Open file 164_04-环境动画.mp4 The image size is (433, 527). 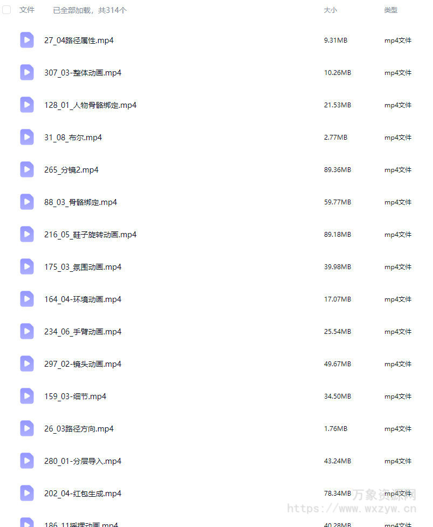pos(83,299)
